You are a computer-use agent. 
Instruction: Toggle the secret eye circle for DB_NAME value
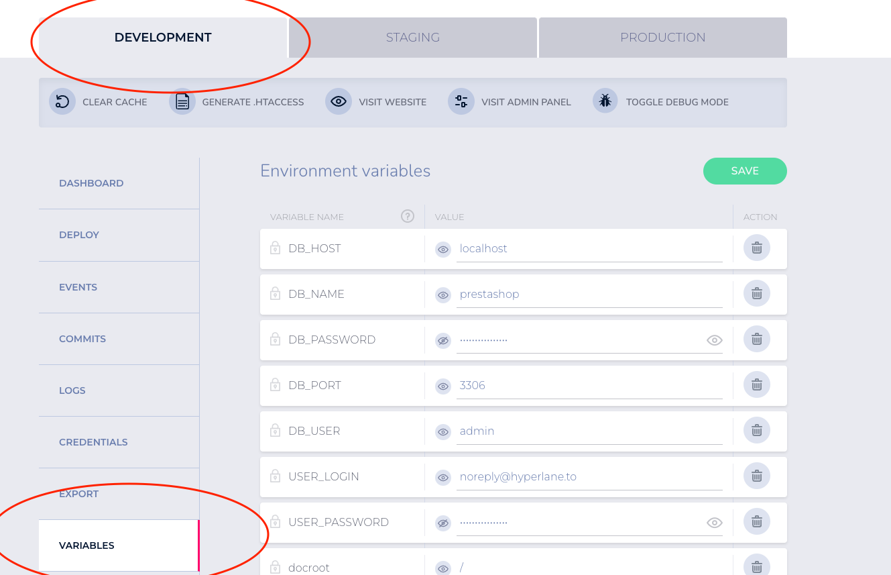[x=443, y=295]
